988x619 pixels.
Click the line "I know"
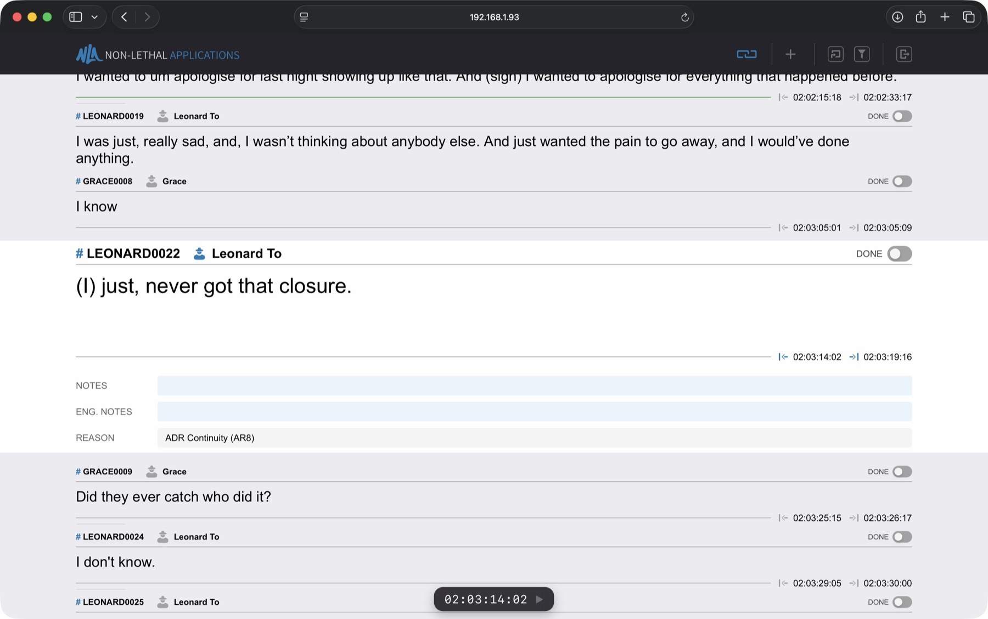pyautogui.click(x=97, y=207)
